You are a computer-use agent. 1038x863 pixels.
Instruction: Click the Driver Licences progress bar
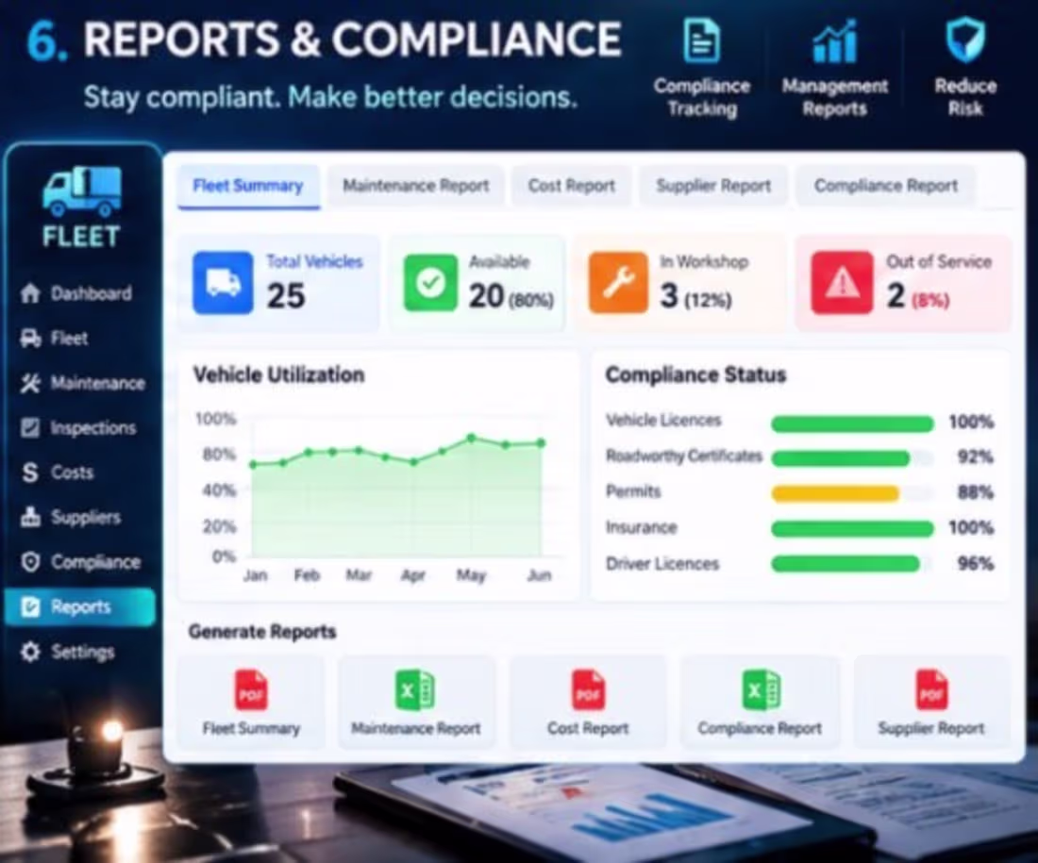tap(853, 564)
